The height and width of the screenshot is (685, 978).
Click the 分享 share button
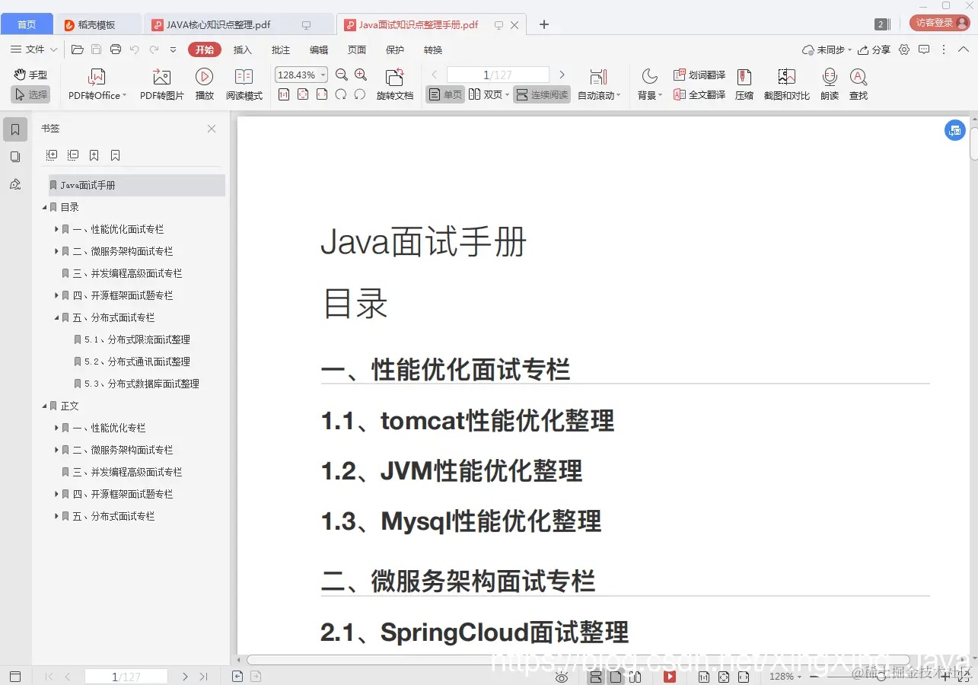874,49
